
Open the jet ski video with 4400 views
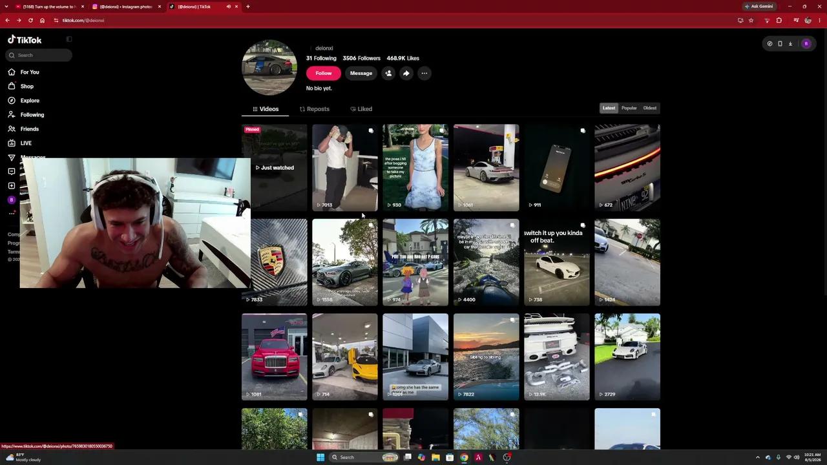487,262
